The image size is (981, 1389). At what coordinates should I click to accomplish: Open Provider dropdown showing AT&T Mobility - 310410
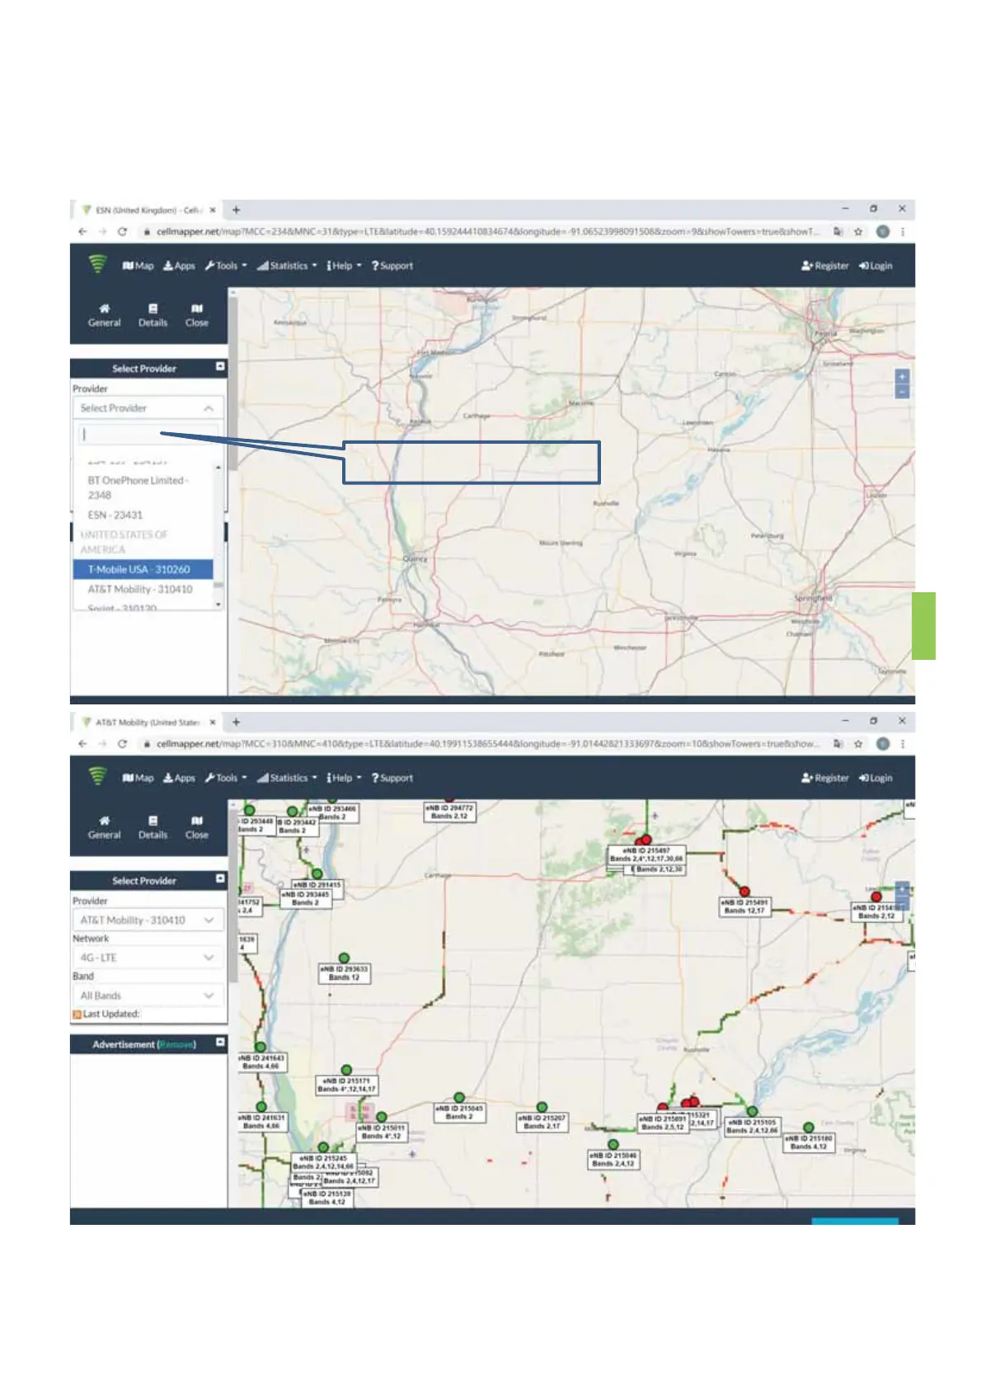coord(148,921)
